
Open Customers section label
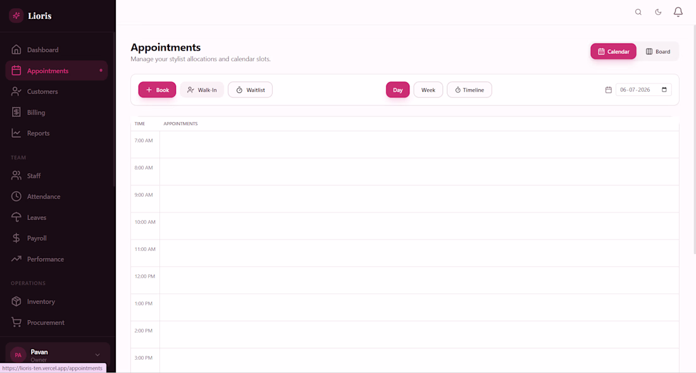pos(42,92)
